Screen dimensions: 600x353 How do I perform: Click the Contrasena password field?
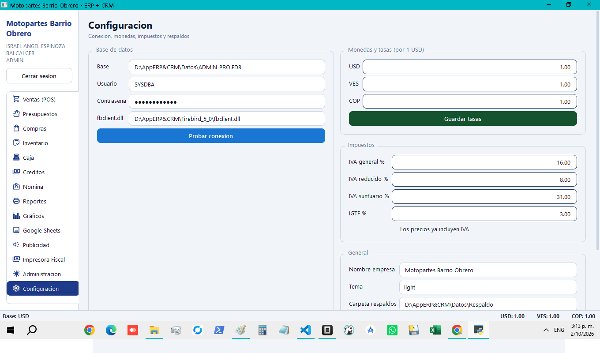pos(227,101)
